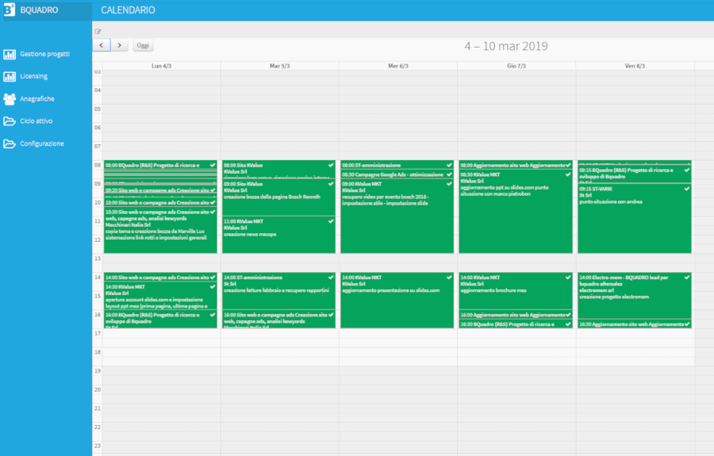
Task: Click checkmark on Tuesday 11:00 KValue MKT event
Action: [x=331, y=221]
